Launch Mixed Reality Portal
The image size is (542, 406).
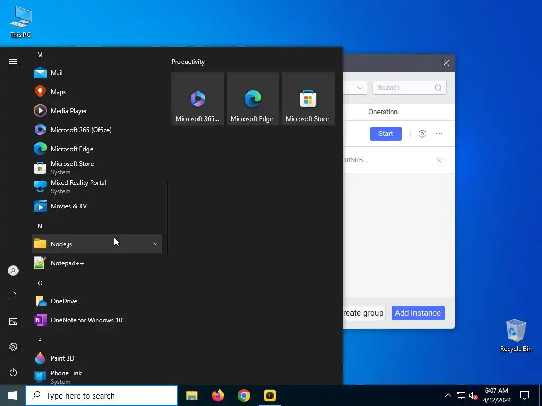coord(97,187)
